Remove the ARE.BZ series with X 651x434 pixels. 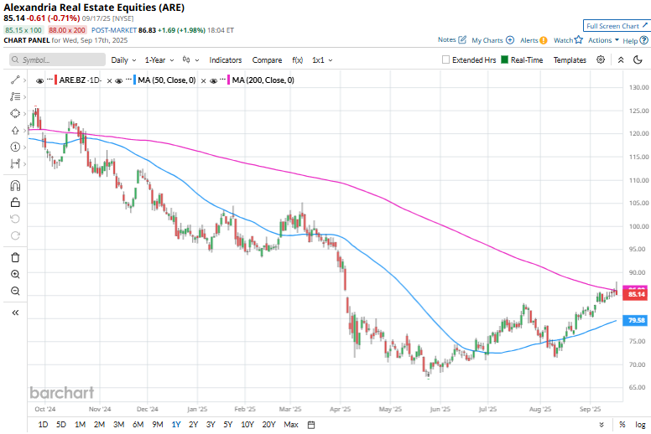[x=110, y=80]
